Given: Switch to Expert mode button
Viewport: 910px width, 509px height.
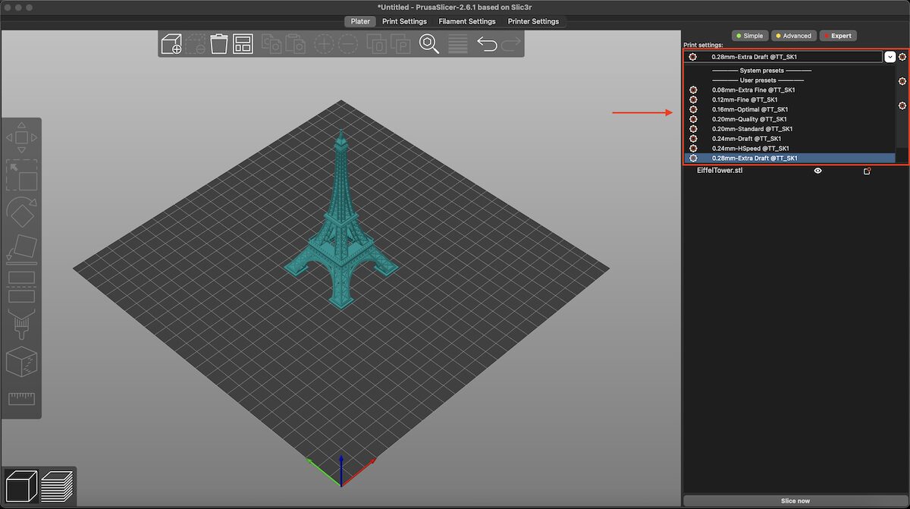Looking at the screenshot, I should click(838, 36).
